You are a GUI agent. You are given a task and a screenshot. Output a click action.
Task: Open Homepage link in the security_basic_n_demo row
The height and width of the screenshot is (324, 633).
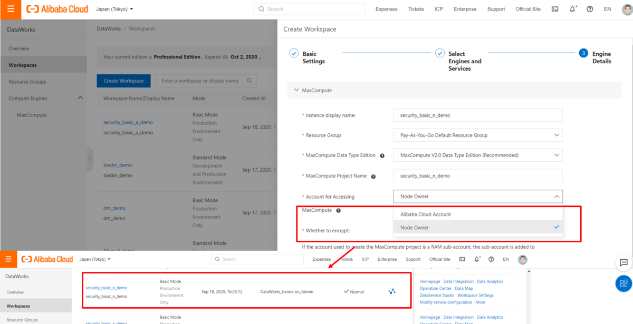pos(430,281)
